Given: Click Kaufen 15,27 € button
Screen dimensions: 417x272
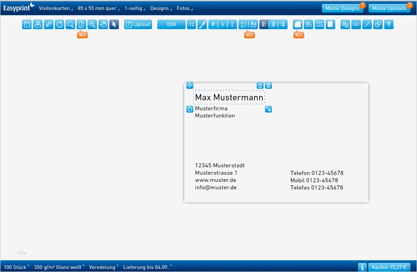Looking at the screenshot, I should 389,267.
